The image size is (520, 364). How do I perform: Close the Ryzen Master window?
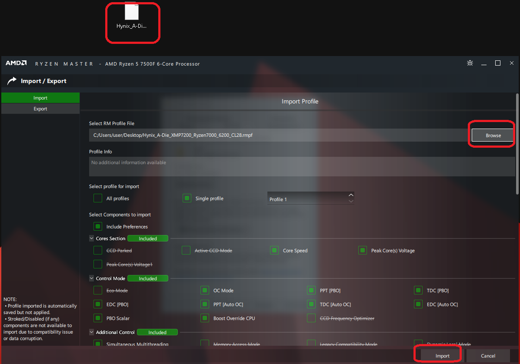click(x=512, y=63)
